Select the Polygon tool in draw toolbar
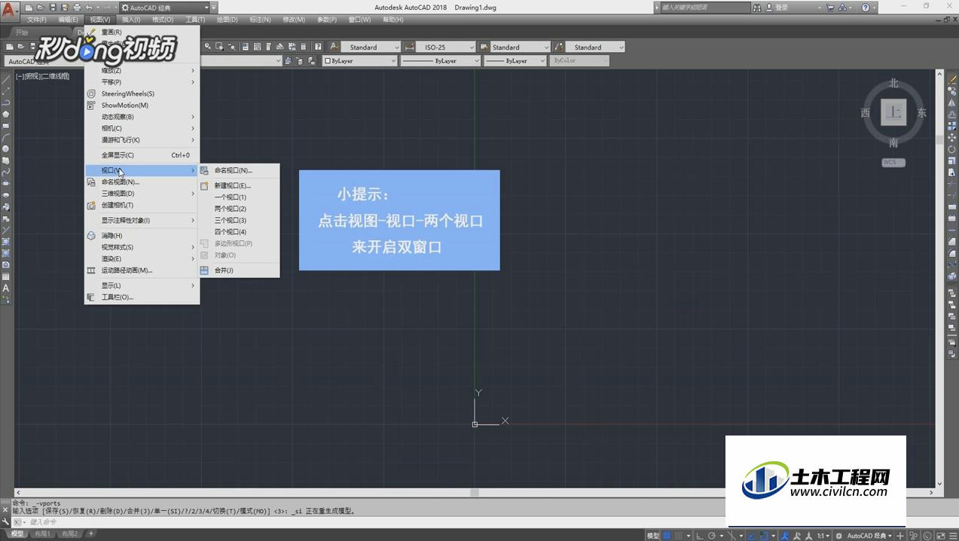The width and height of the screenshot is (959, 541). [6, 114]
